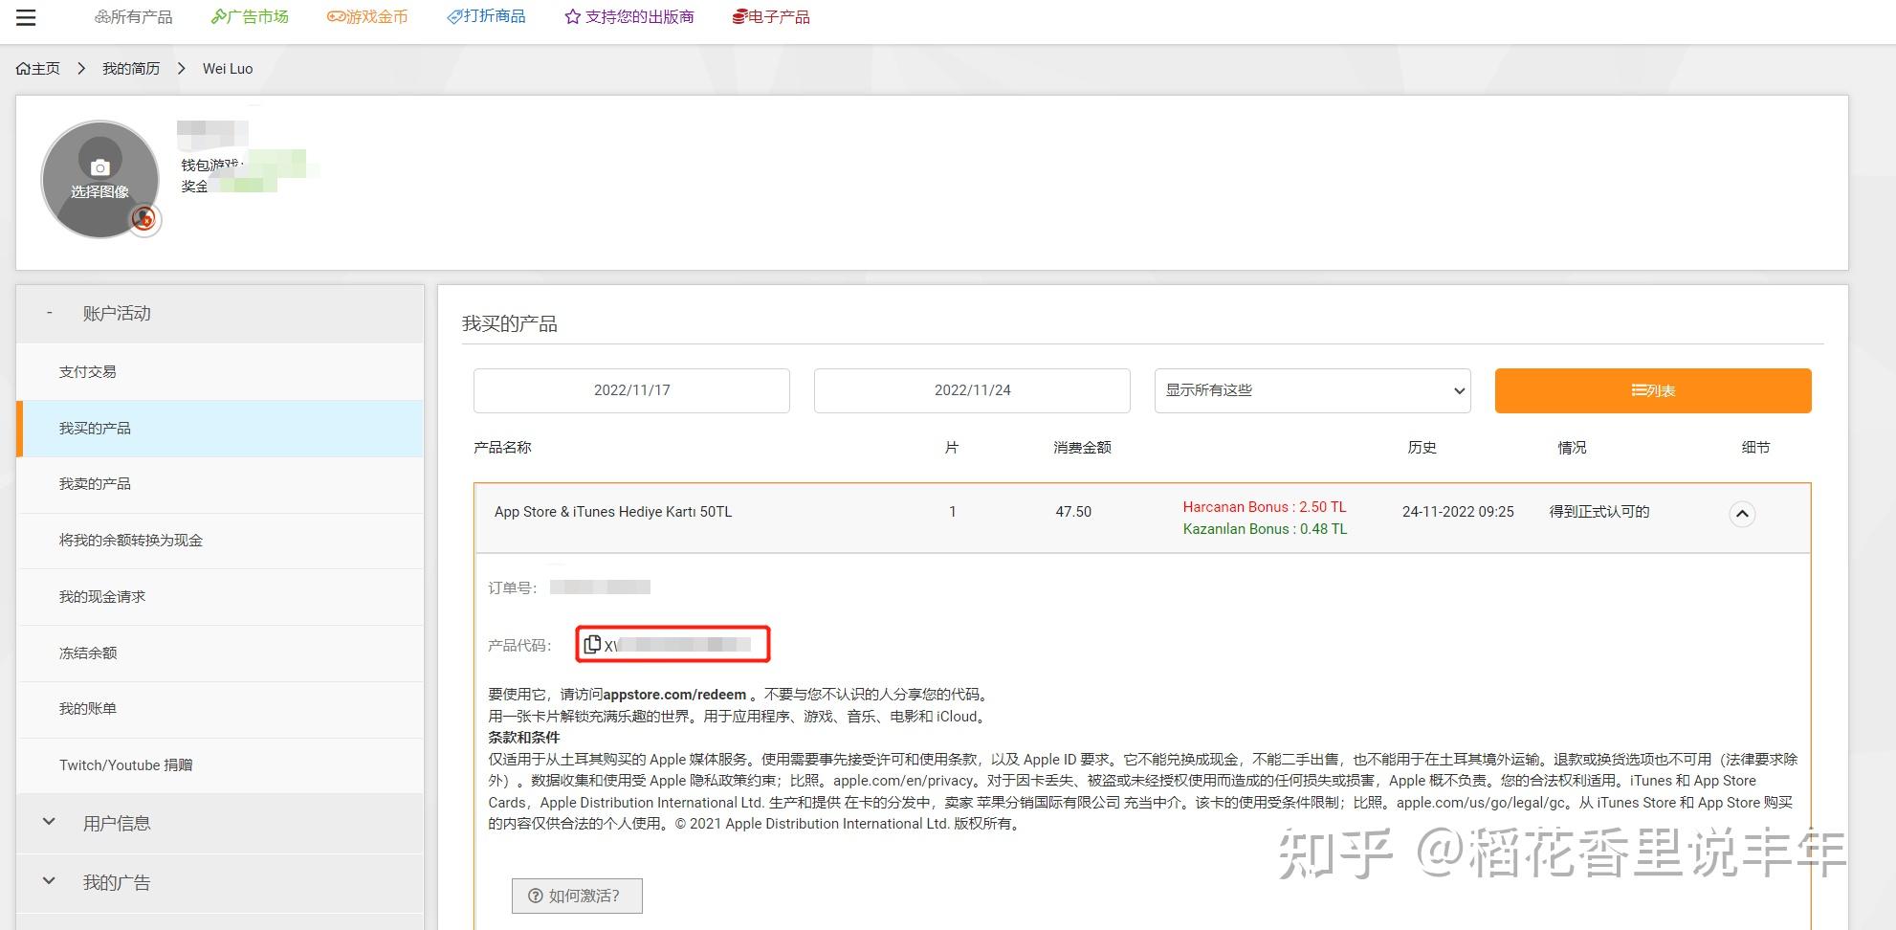Viewport: 1896px width, 930px height.
Task: Select 我买的产品 in sidebar
Action: click(219, 429)
